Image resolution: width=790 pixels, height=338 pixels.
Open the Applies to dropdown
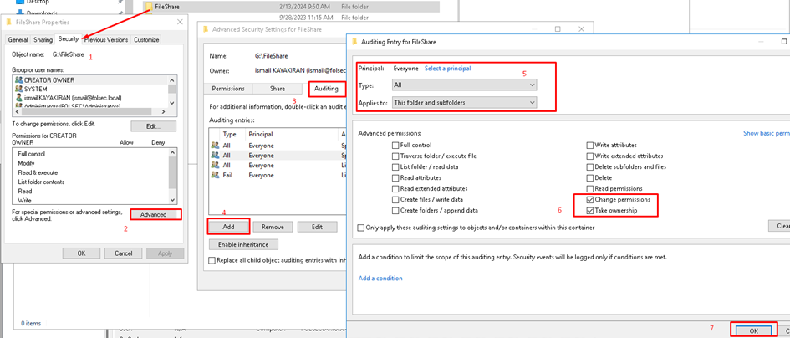click(465, 102)
